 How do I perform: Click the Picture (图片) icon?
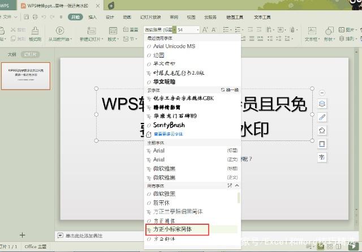(342, 29)
